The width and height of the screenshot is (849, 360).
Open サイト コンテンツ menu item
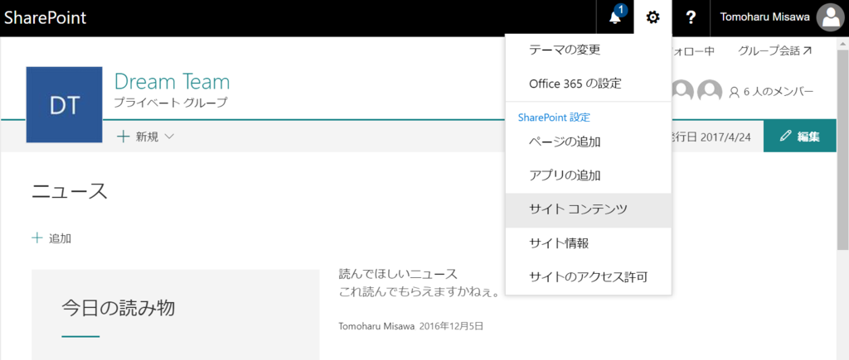[x=588, y=209]
